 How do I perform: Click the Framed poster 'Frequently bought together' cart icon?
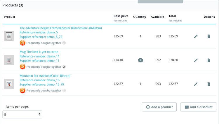(22, 43)
